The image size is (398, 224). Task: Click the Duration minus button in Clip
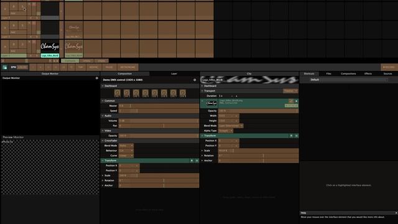[x=232, y=96]
